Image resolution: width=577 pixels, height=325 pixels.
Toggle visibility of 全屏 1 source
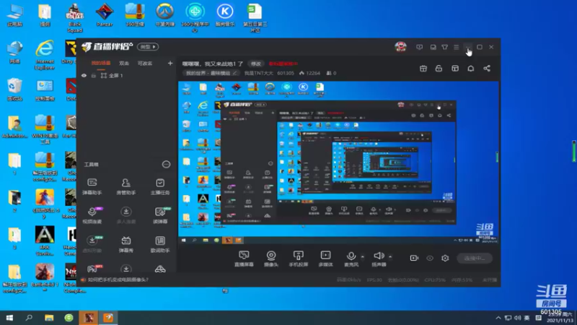(x=84, y=76)
